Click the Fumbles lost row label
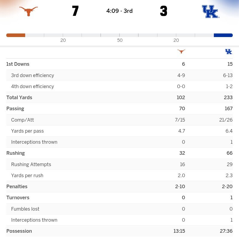 (x=25, y=209)
